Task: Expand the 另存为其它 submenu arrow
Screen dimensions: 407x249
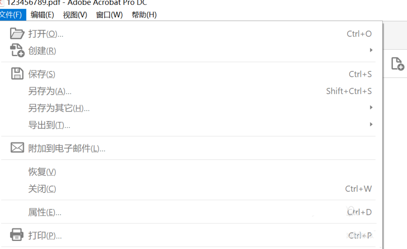Action: point(371,108)
